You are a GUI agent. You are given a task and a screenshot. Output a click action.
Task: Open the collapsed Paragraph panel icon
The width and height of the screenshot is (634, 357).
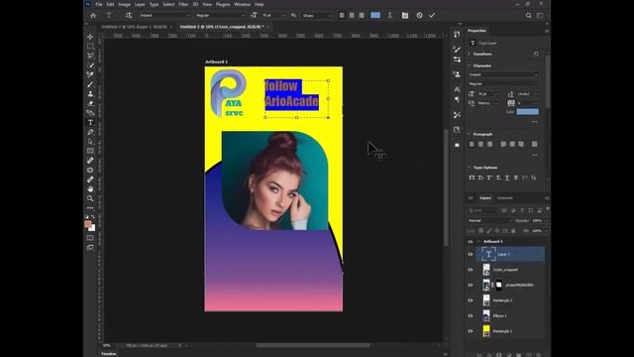coord(457,99)
